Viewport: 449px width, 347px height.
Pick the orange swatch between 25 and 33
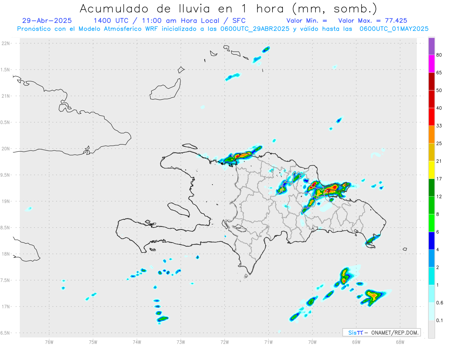[431, 134]
